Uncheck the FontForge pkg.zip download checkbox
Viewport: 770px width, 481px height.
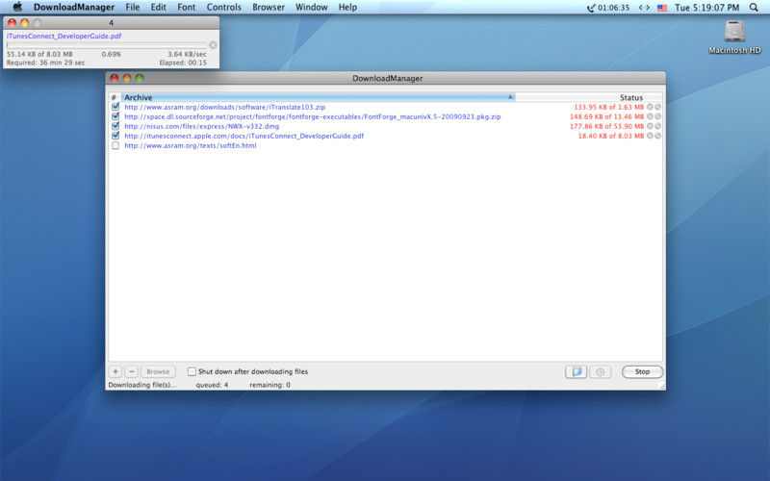pyautogui.click(x=115, y=116)
